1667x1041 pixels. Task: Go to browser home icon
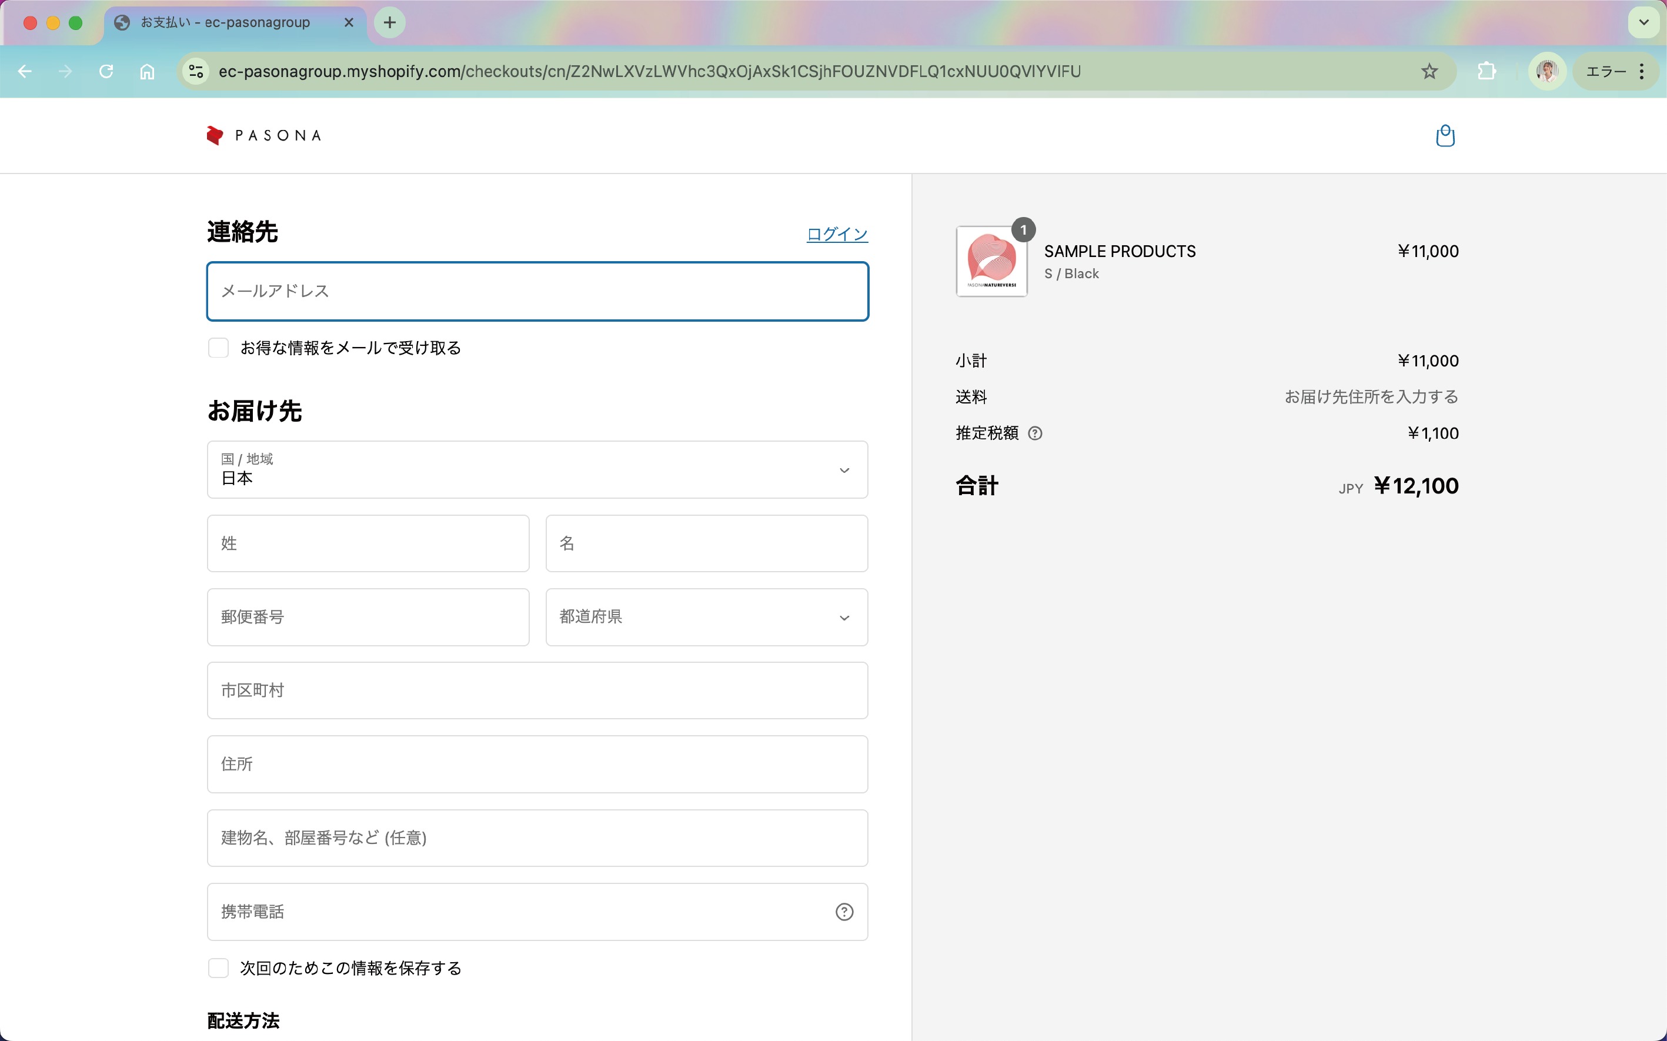[147, 72]
